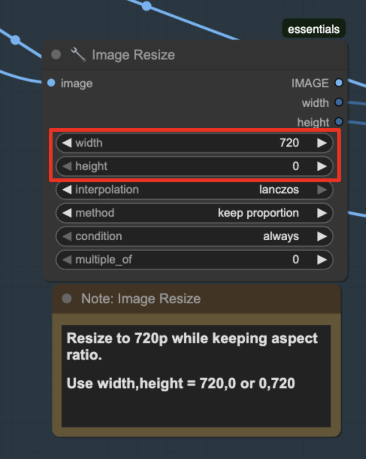Increase height value with right arrow
The image size is (366, 459).
pyautogui.click(x=322, y=166)
